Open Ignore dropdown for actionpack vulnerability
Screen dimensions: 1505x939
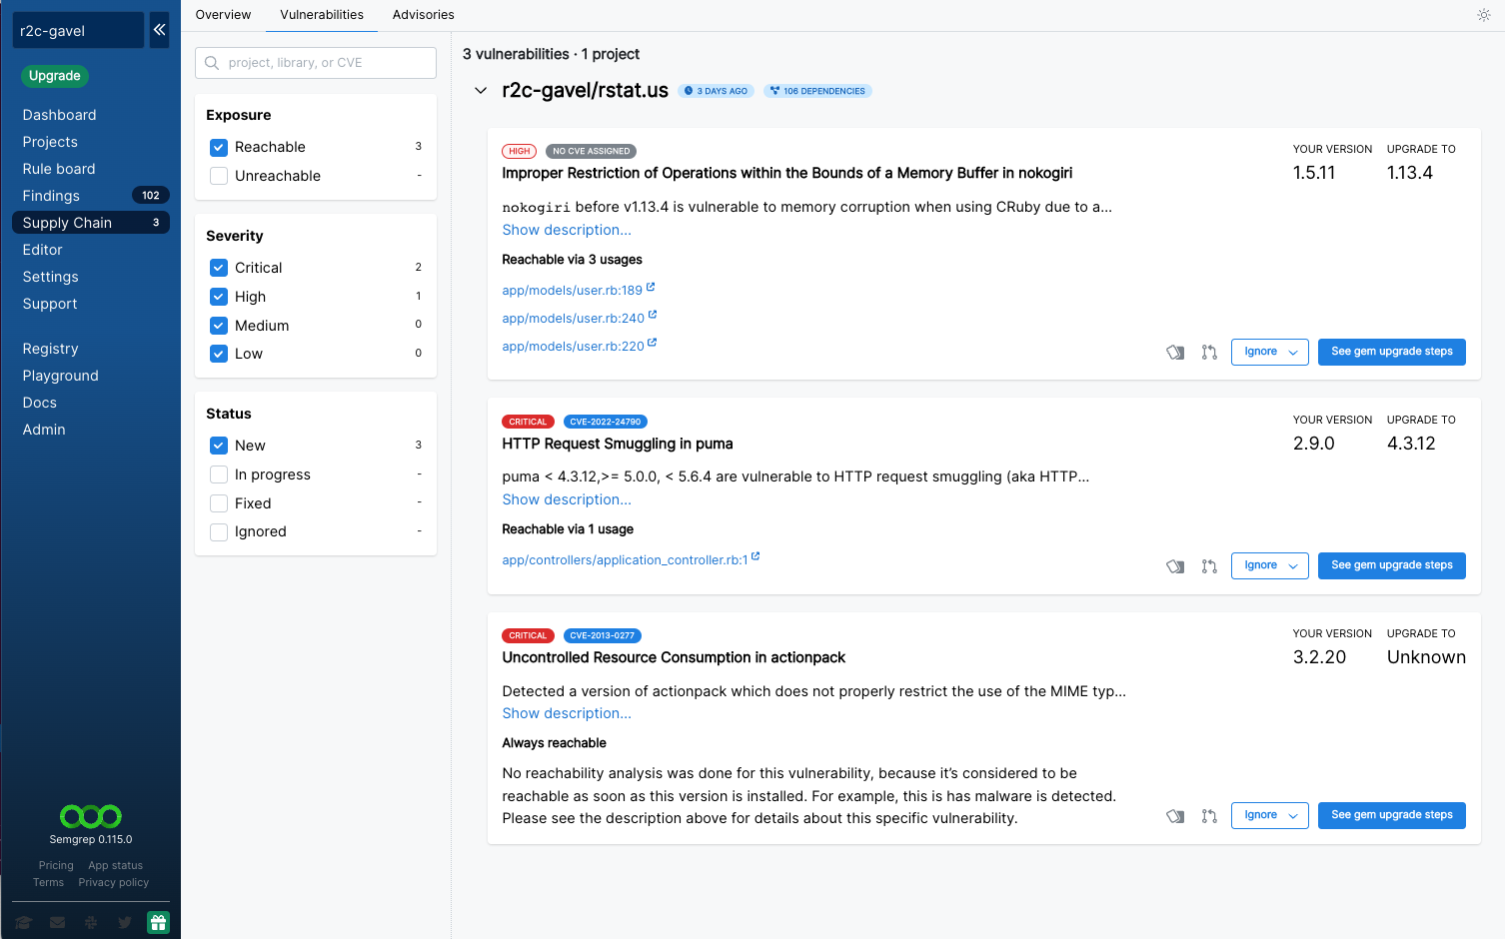coord(1269,815)
